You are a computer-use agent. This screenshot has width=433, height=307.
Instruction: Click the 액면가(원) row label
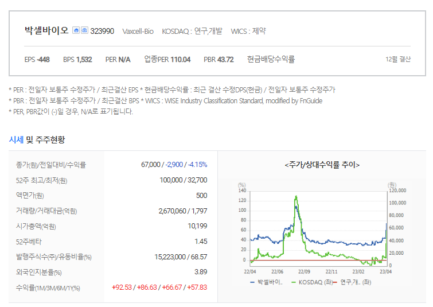click(30, 196)
